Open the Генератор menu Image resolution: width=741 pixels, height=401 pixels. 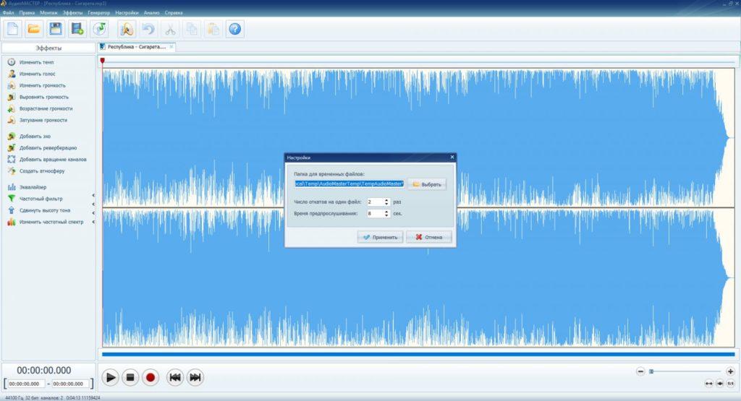pyautogui.click(x=98, y=13)
